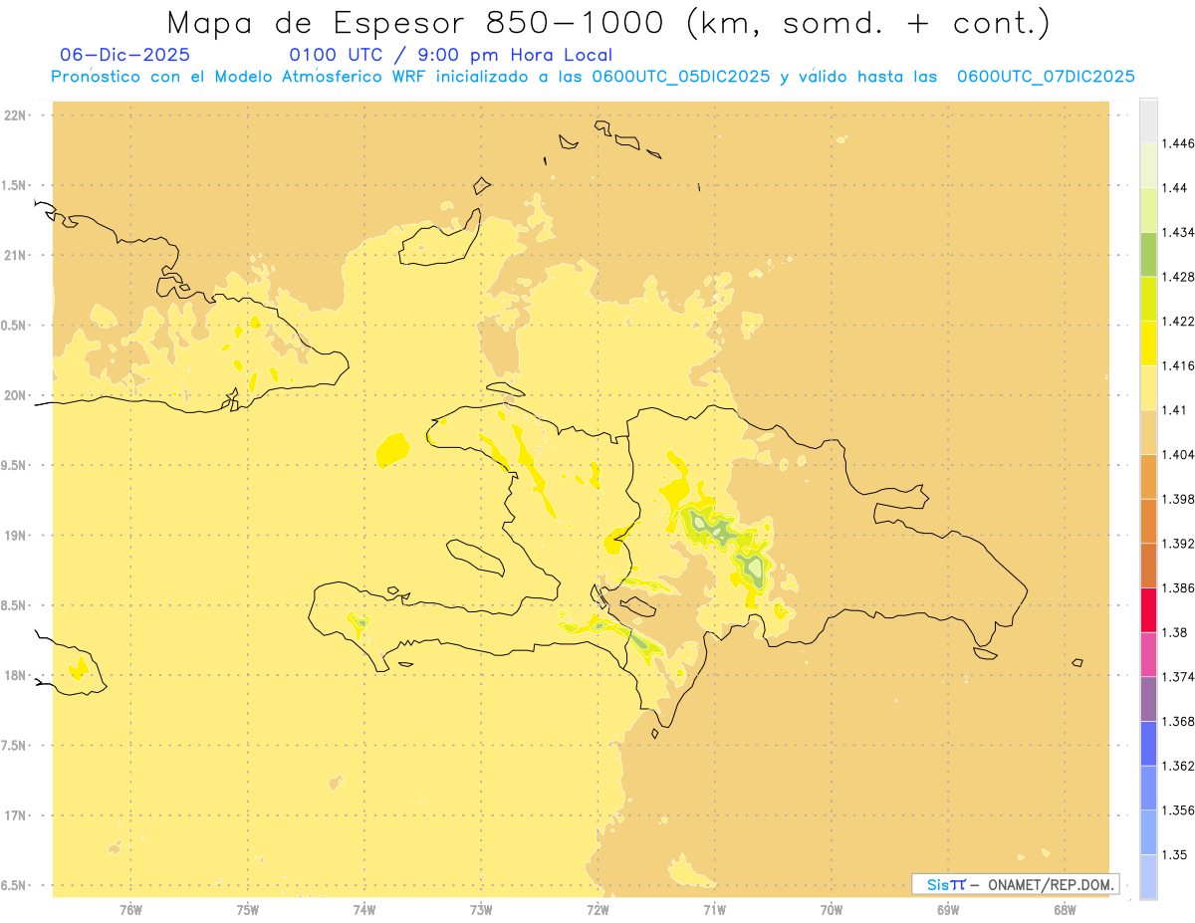Click the latitude label '21N'
This screenshot has height=923, width=1195.
[16, 256]
